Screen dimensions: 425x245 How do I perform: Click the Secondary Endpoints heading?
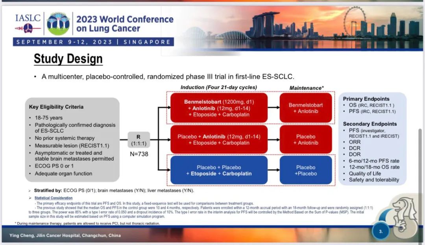[370, 124]
